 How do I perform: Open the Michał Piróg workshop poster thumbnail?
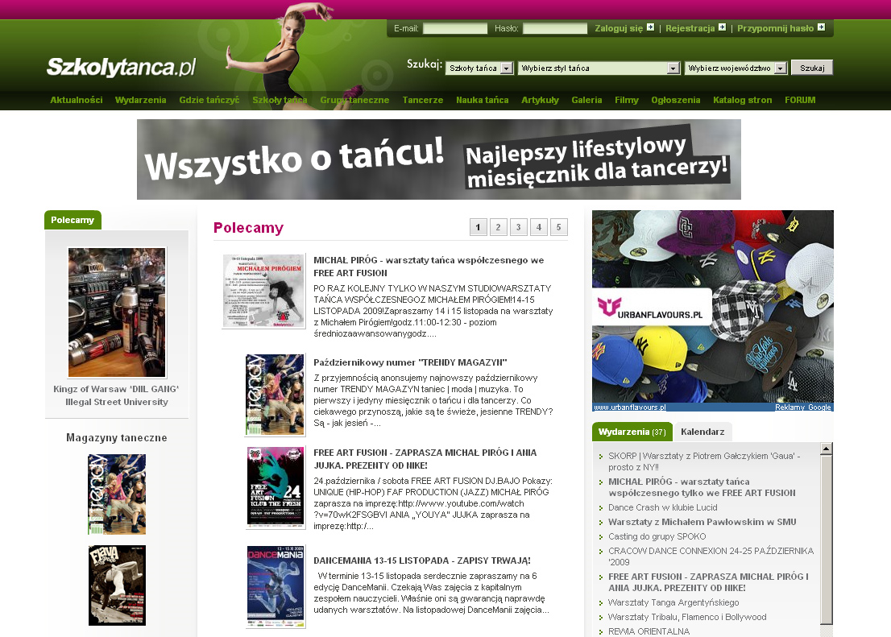click(x=263, y=291)
